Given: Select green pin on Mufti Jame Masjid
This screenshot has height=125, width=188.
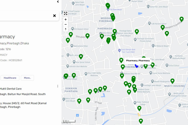Looking at the screenshot, I should click(x=81, y=56).
